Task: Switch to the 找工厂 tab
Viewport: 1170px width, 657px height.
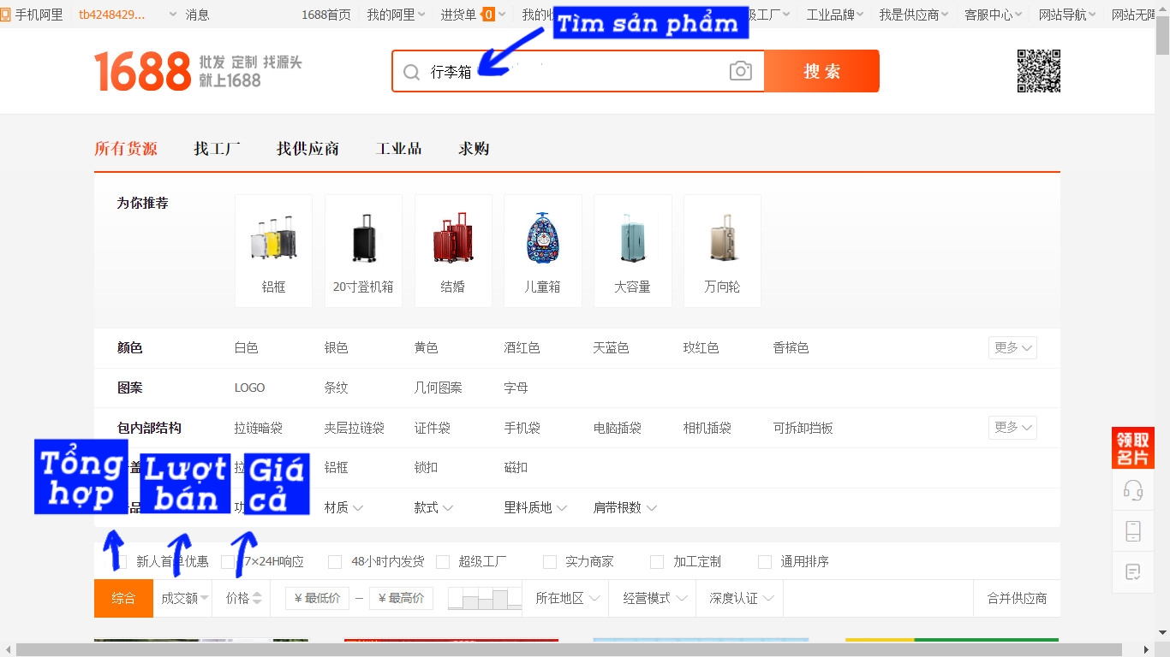Action: pos(218,149)
